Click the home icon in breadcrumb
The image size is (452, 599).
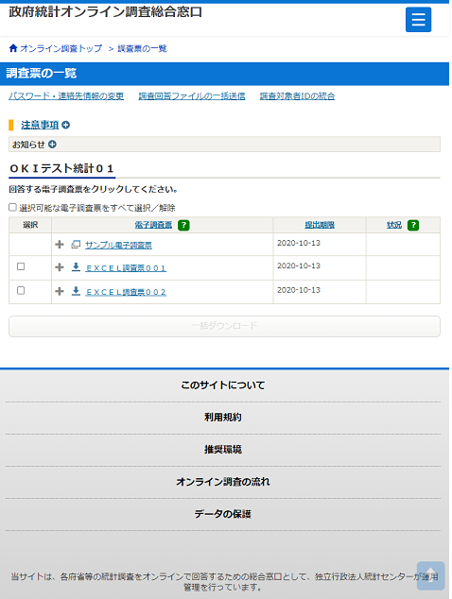click(13, 48)
